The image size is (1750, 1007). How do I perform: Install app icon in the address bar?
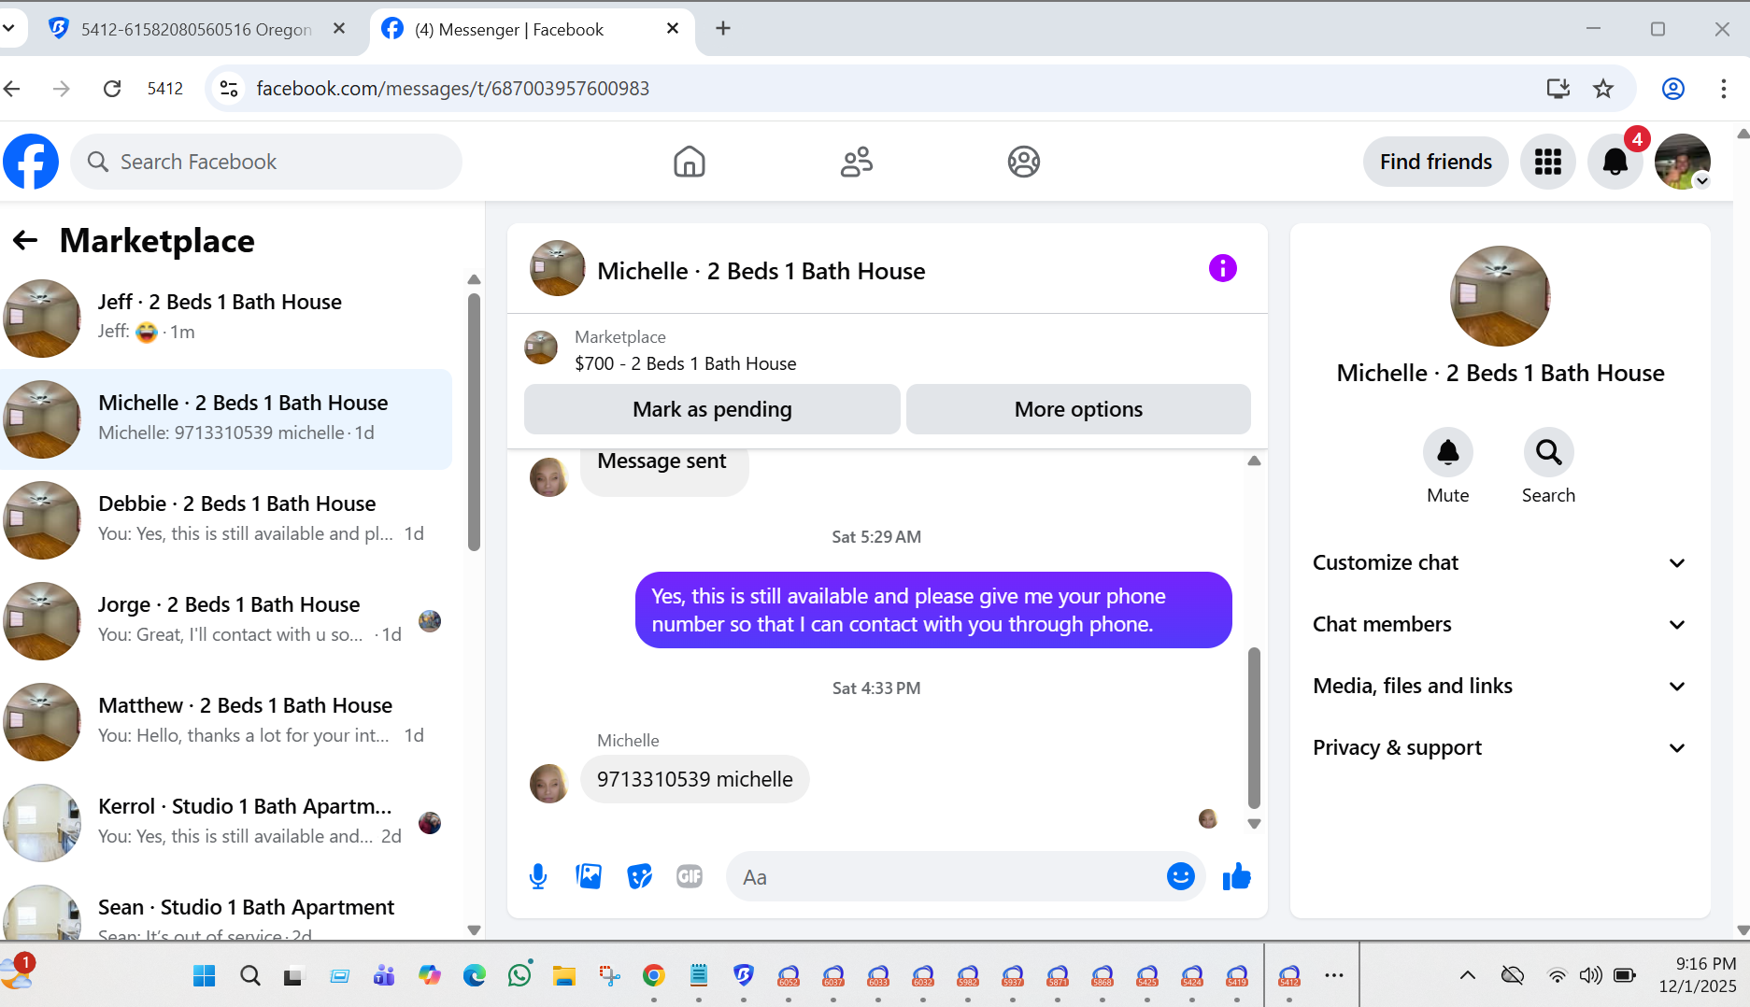1558,89
